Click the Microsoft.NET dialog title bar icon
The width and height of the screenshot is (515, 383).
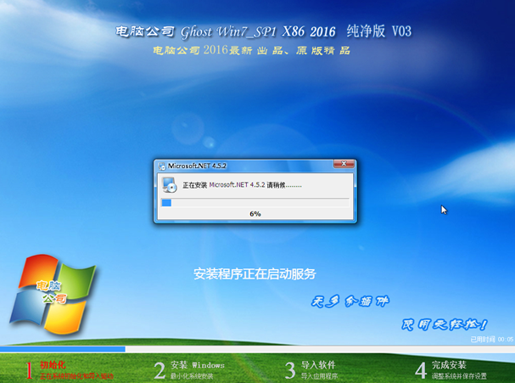162,166
